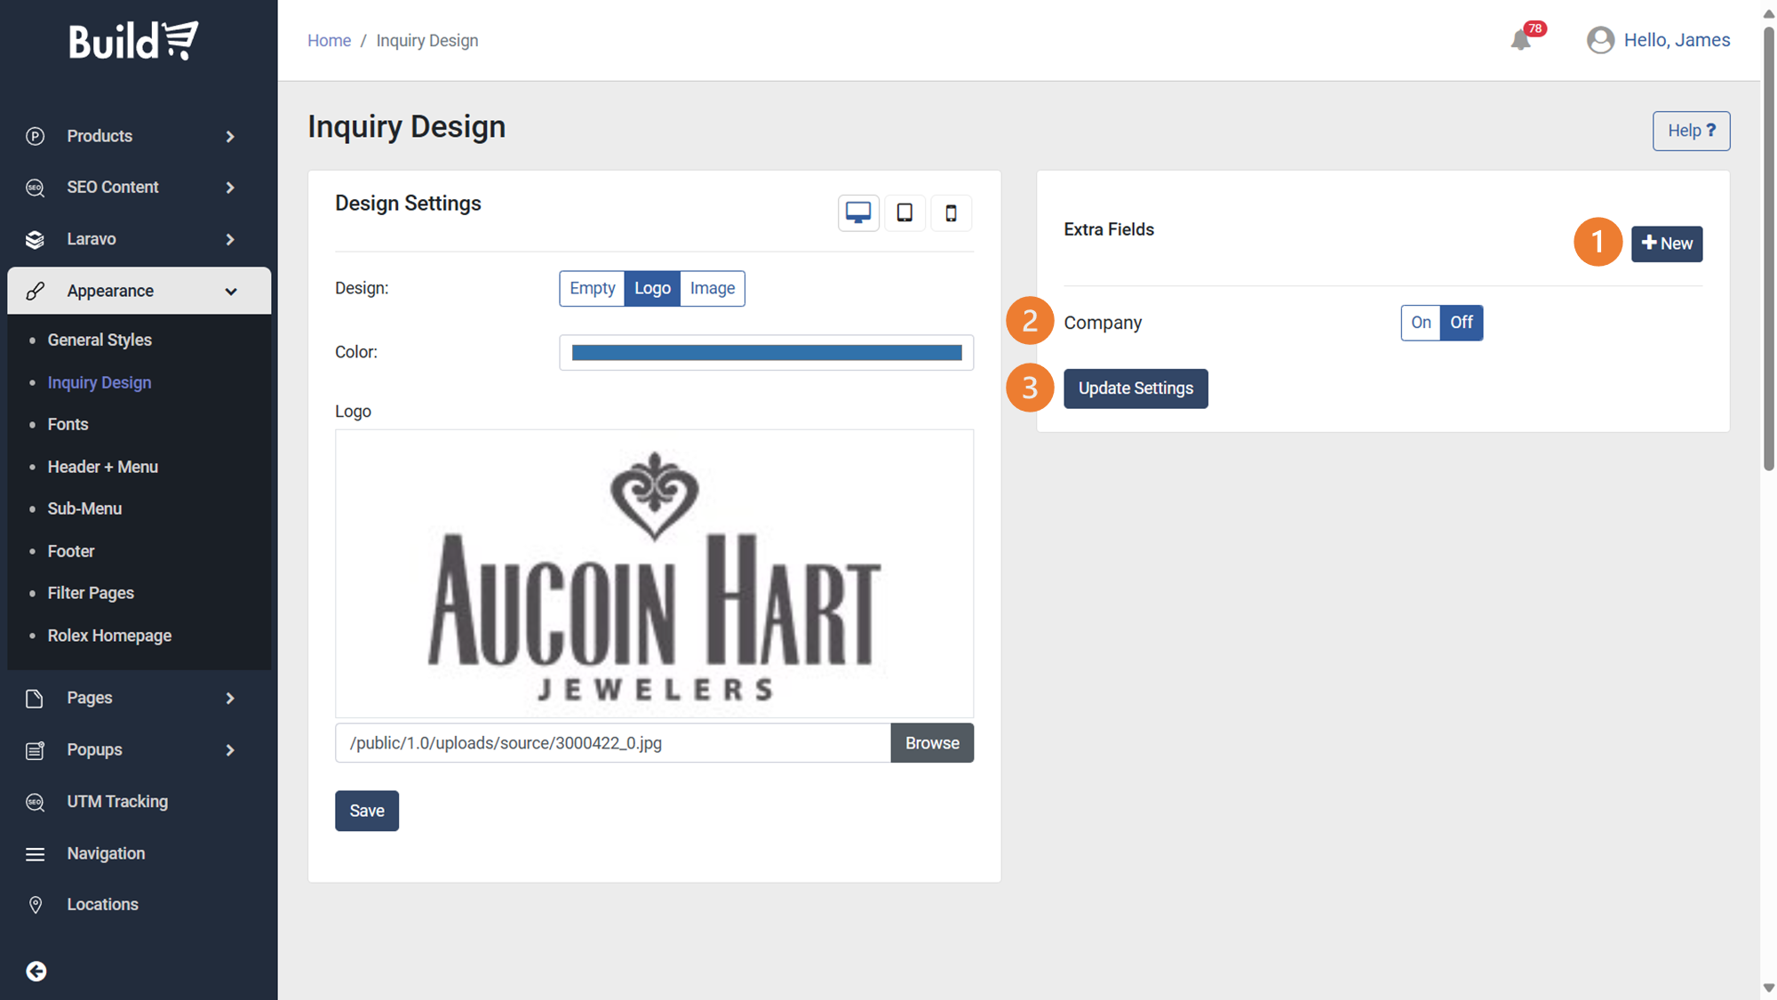Click the UTM Tracking icon
Image resolution: width=1777 pixels, height=1000 pixels.
[36, 802]
